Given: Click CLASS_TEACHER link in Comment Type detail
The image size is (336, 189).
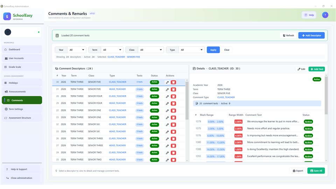Looking at the screenshot, I should [x=226, y=97].
